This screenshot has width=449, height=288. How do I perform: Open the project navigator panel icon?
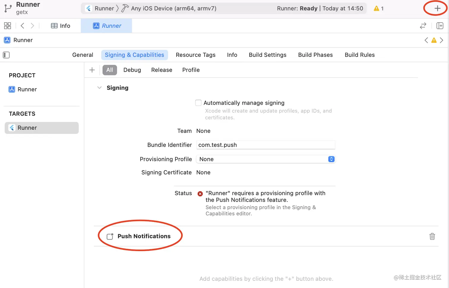coord(7,26)
